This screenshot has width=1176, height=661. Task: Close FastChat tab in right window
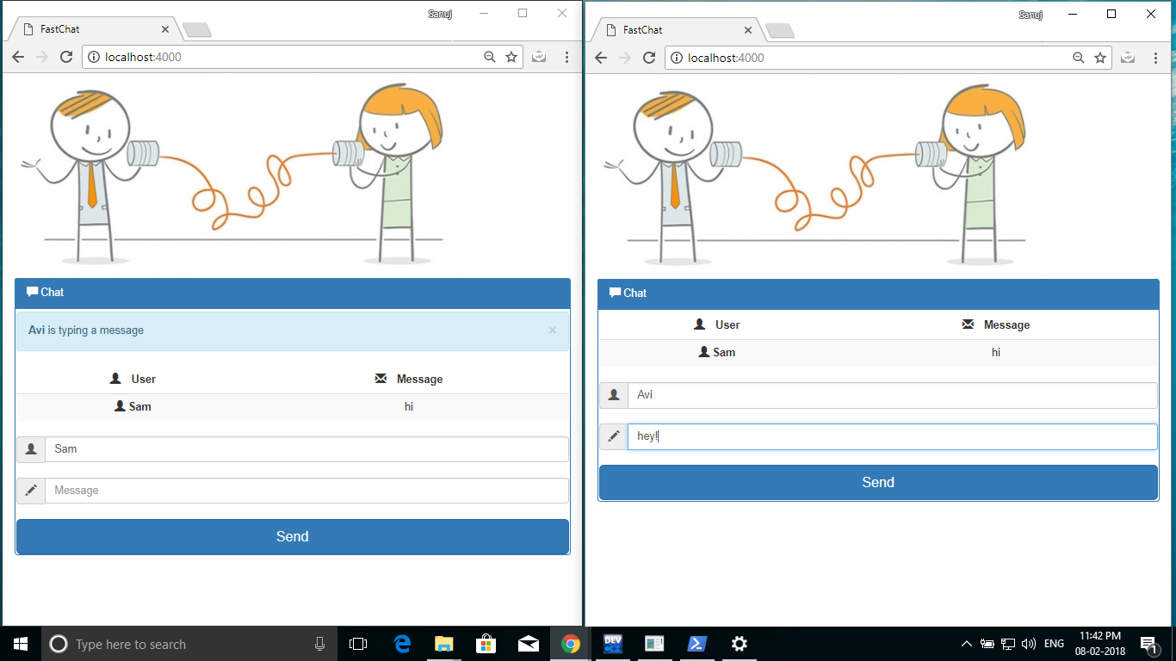(x=747, y=30)
